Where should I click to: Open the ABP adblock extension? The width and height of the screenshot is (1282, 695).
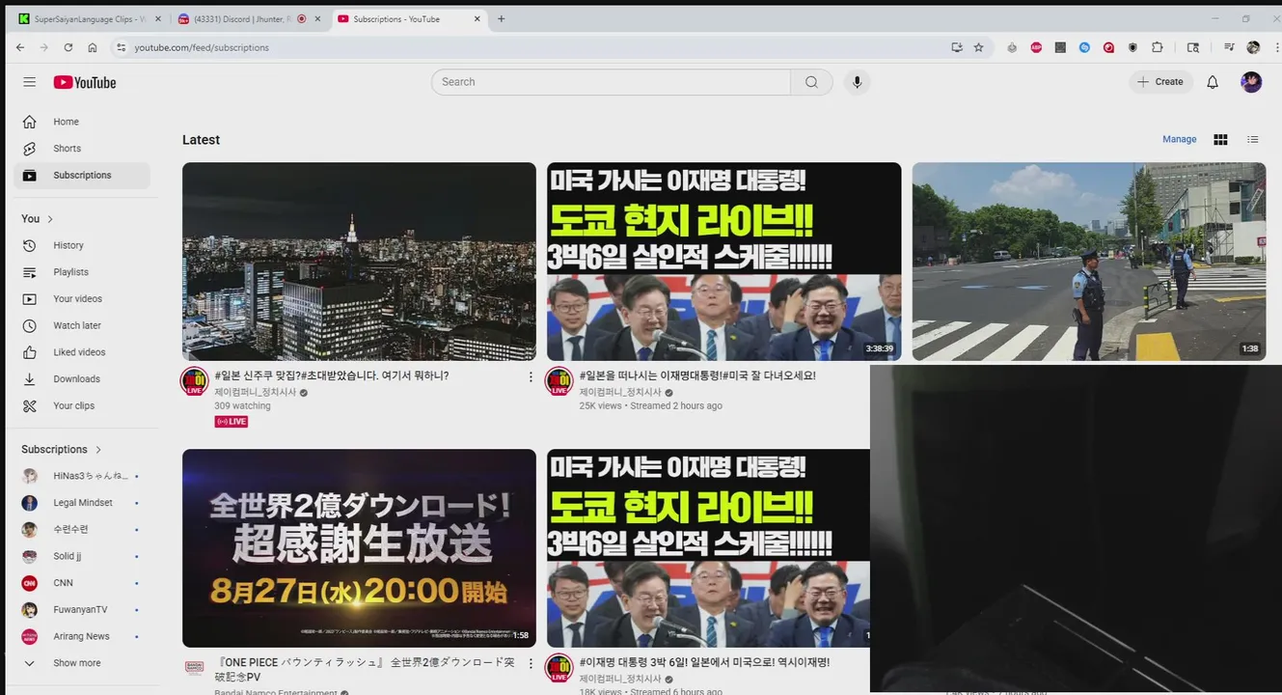coord(1036,47)
